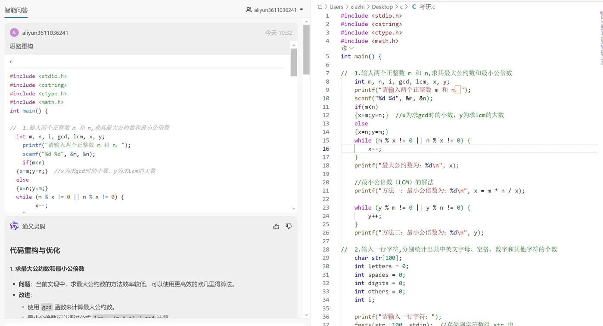Click the 通义灵码 responder name

pos(34,226)
